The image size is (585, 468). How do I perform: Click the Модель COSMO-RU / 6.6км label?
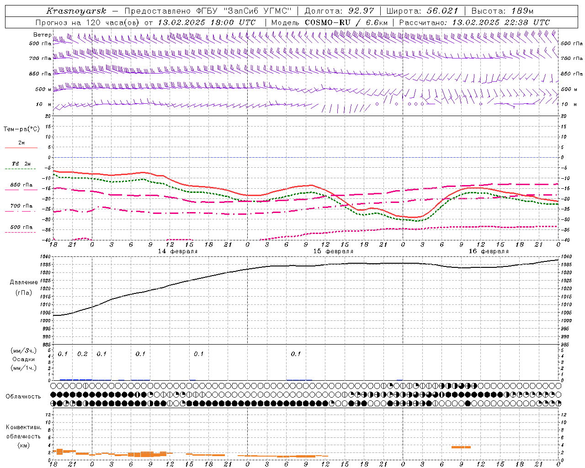329,22
